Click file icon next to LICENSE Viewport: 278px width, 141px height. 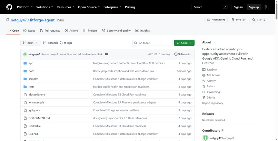click(25, 134)
